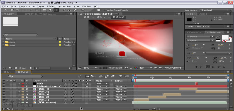The image size is (234, 111).
Task: Select the Pan Behind tool
Action: click(37, 10)
